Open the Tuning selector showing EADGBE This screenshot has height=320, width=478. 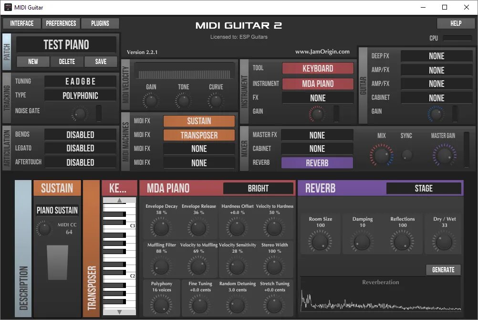(80, 81)
